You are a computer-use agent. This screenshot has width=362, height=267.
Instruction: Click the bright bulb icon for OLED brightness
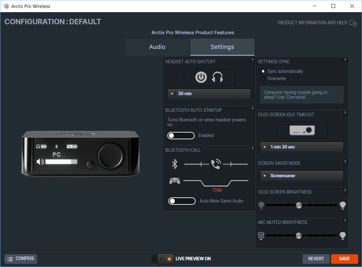(x=343, y=205)
